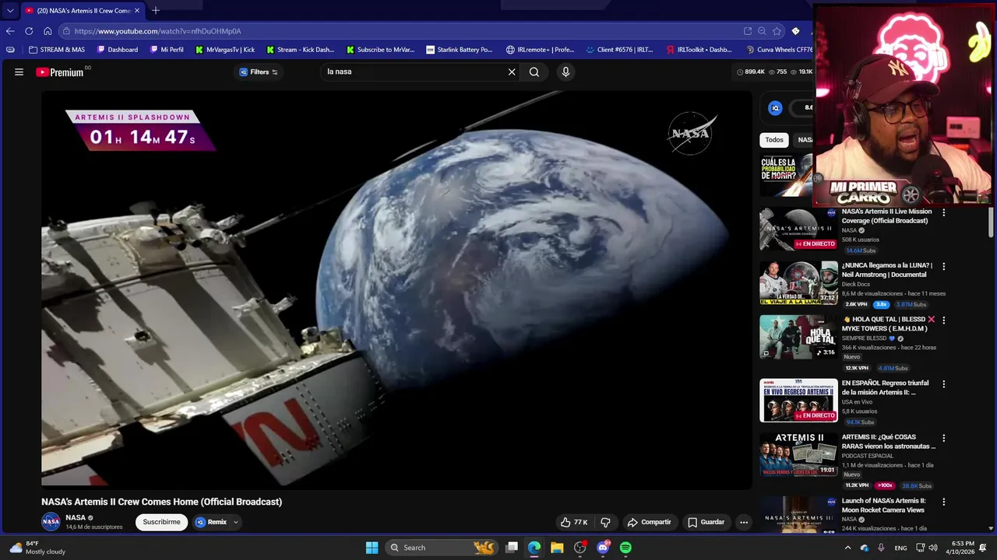Start voice search with the microphone

[565, 72]
